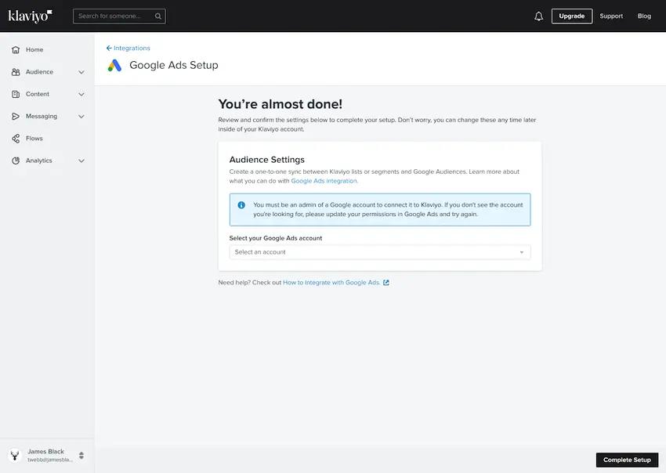Image resolution: width=666 pixels, height=473 pixels.
Task: Open the Google Ads integration link
Action: point(324,179)
